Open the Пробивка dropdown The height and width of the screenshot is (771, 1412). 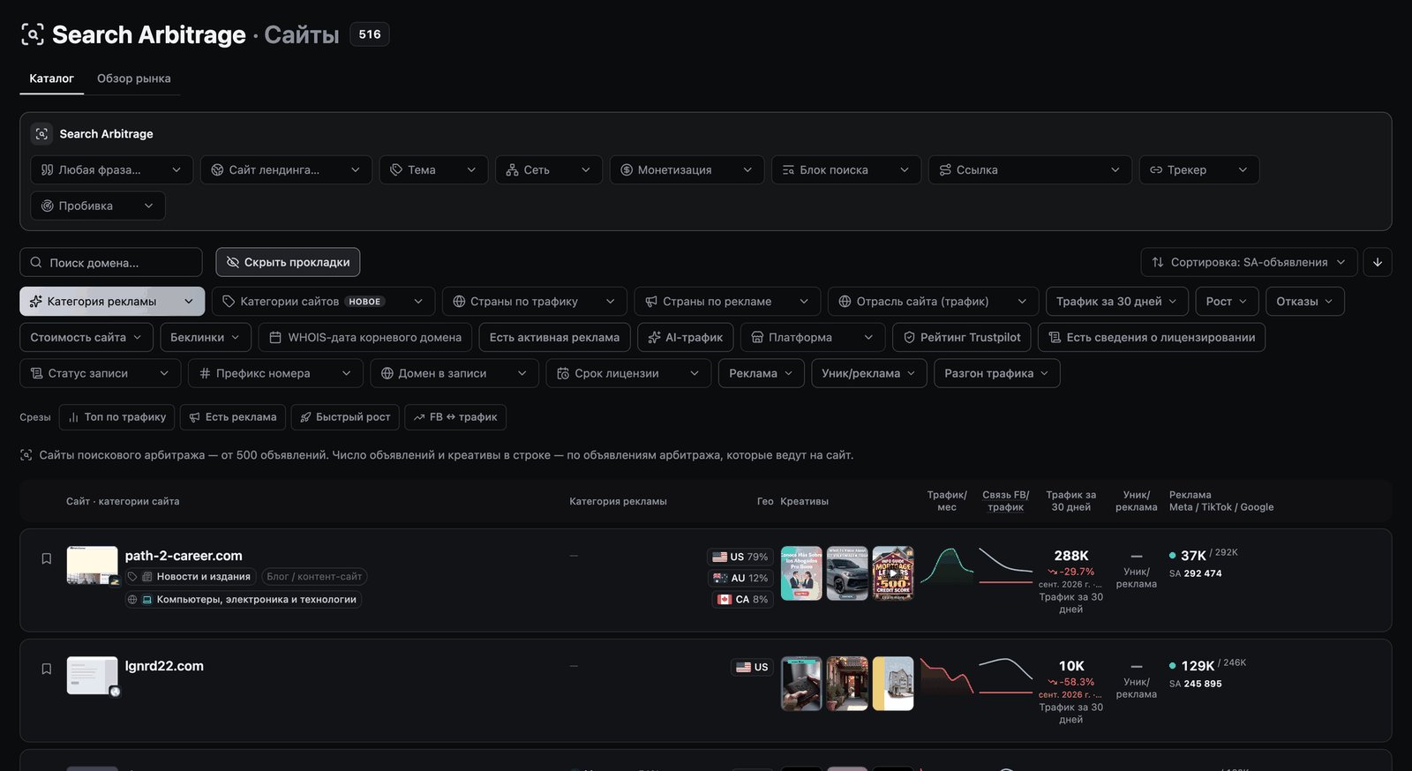pyautogui.click(x=98, y=206)
